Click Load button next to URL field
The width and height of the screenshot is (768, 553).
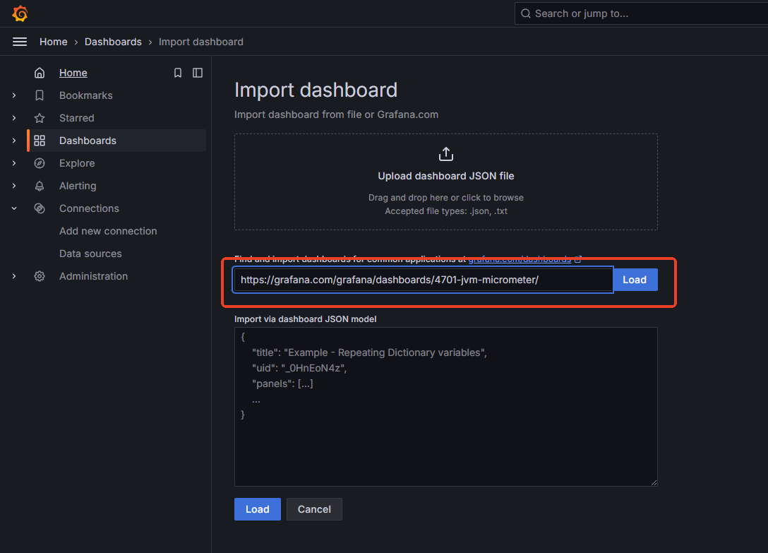click(x=635, y=280)
